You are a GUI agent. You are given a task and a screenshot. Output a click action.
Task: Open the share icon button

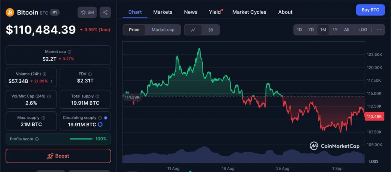105,13
